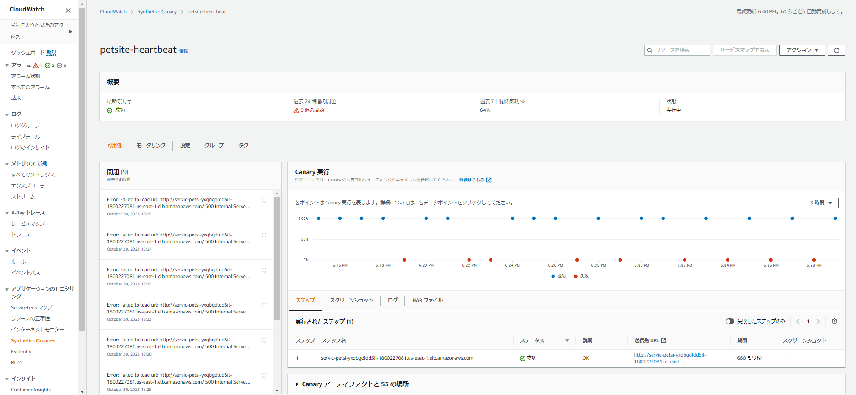This screenshot has height=395, width=856.
Task: Collapse the イベント sidebar section
Action: (x=7, y=251)
